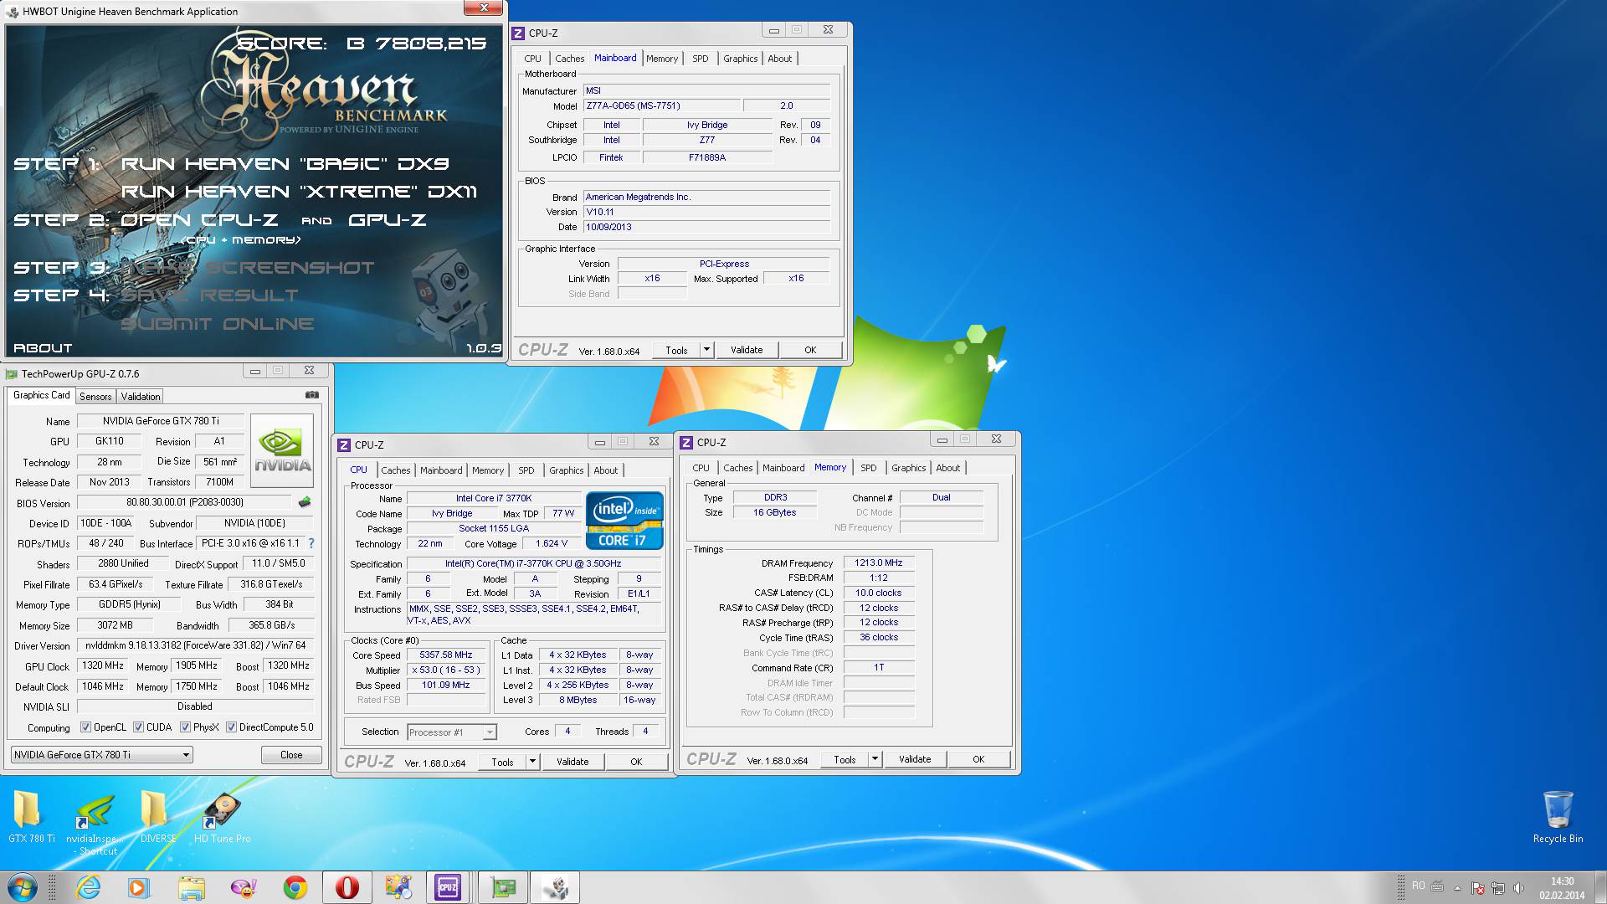Click the GPU-Z screenshot camera icon
This screenshot has width=1607, height=904.
coord(311,395)
